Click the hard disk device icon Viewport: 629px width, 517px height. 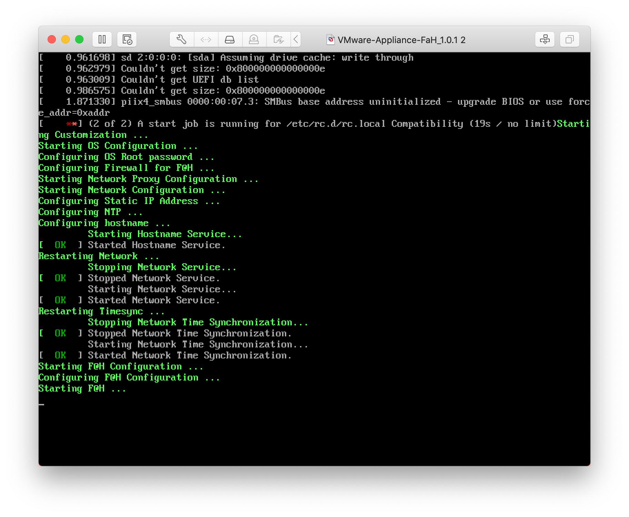(x=230, y=40)
